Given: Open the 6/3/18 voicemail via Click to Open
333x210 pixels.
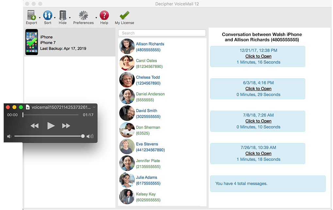Looking at the screenshot, I should click(x=258, y=88).
